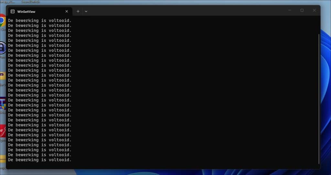Minimize the terminal window
Viewport: 331px width, 175px height.
pyautogui.click(x=290, y=10)
